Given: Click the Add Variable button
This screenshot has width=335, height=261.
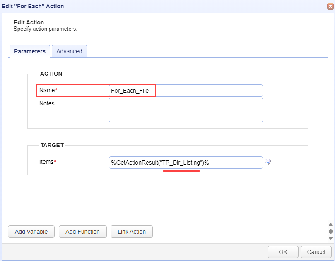Looking at the screenshot, I should (x=31, y=232).
